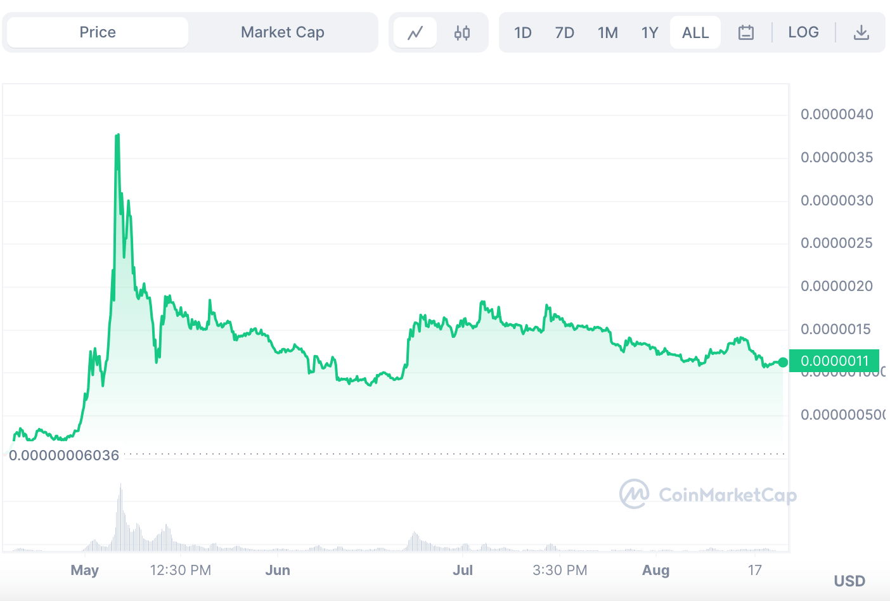Click the price peak in early May
Image resolution: width=890 pixels, height=601 pixels.
[117, 135]
